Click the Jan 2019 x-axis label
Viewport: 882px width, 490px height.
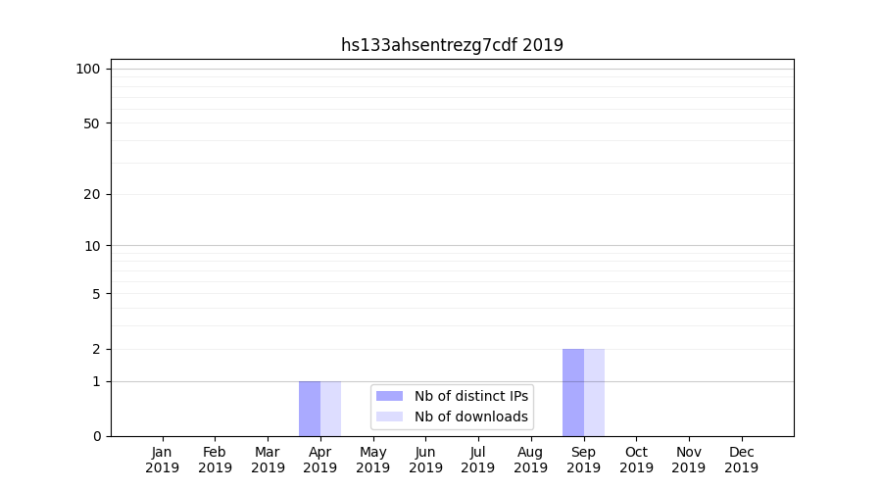[x=163, y=460]
